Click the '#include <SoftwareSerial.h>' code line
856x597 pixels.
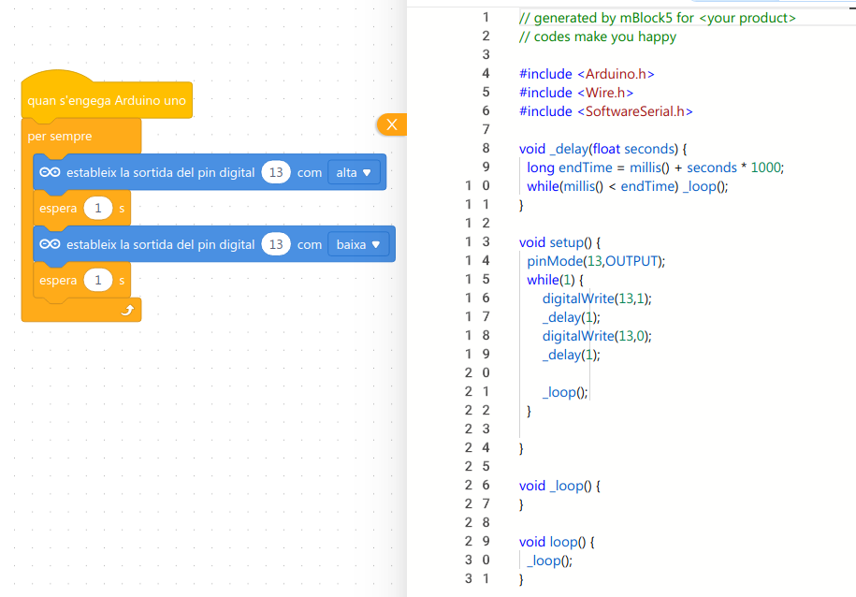point(605,111)
